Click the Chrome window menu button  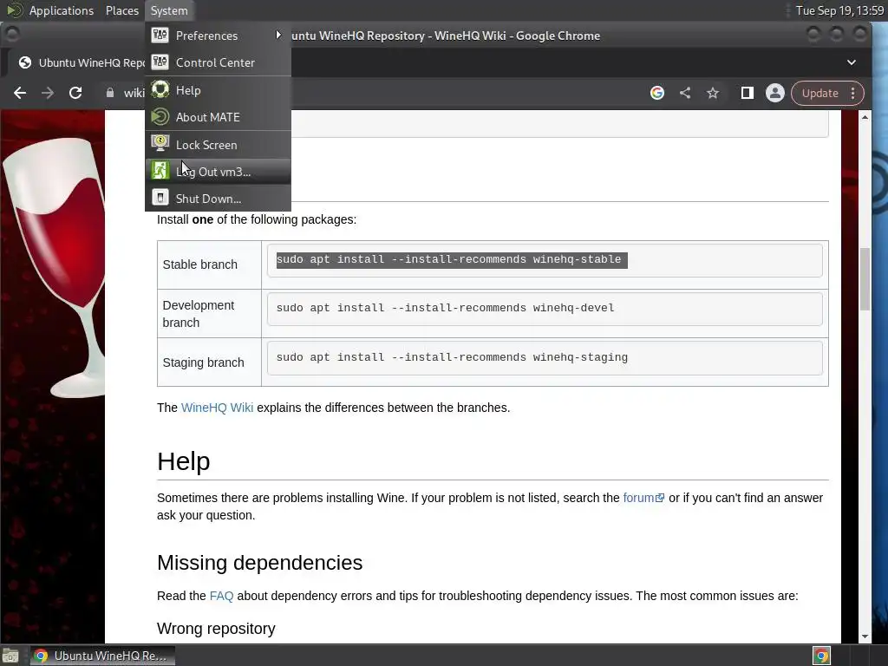[x=12, y=35]
